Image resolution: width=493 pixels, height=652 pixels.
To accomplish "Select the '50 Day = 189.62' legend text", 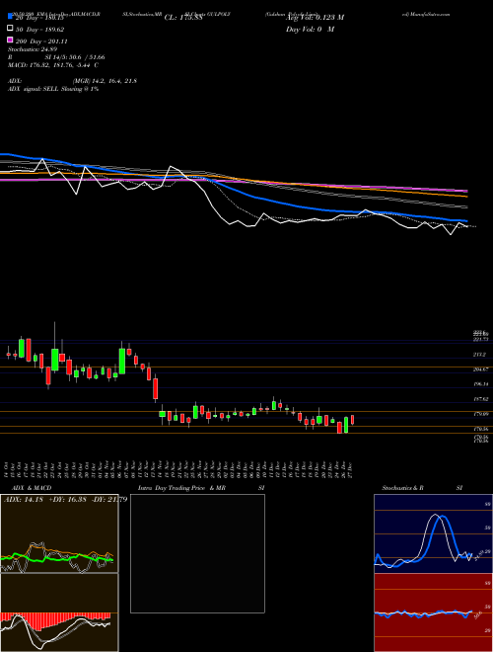I will coord(39,30).
